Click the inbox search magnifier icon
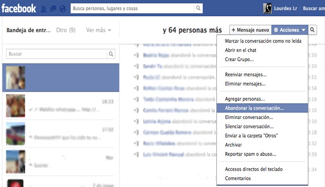This screenshot has height=187, width=325. pos(111,54)
